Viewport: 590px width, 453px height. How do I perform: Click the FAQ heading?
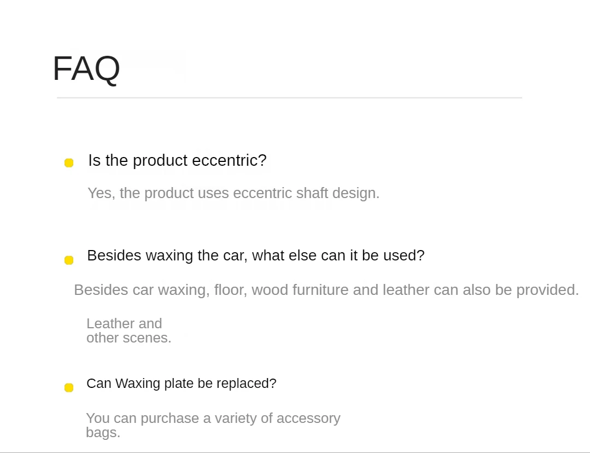[x=86, y=69]
